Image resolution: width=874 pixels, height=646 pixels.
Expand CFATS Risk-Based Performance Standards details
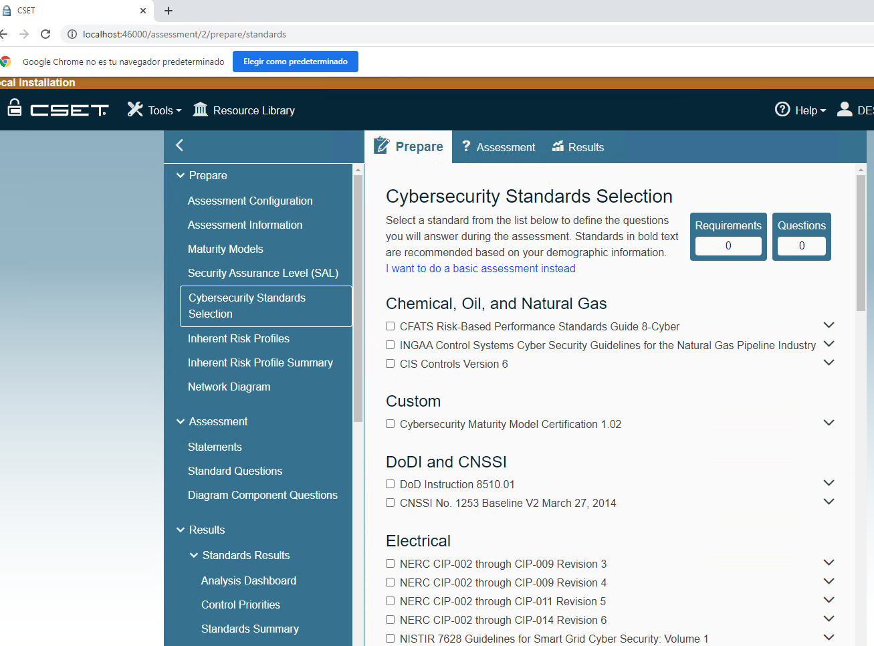click(x=829, y=326)
